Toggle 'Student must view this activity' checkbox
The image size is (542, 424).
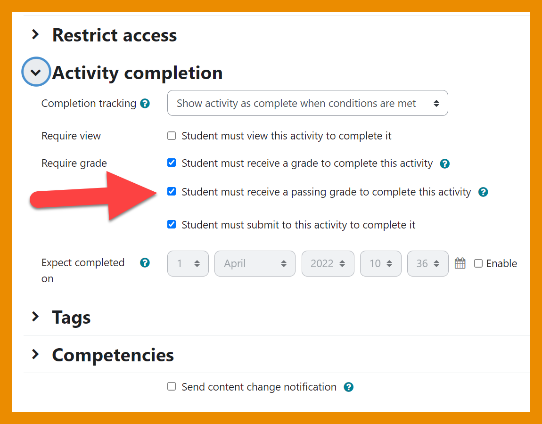172,136
